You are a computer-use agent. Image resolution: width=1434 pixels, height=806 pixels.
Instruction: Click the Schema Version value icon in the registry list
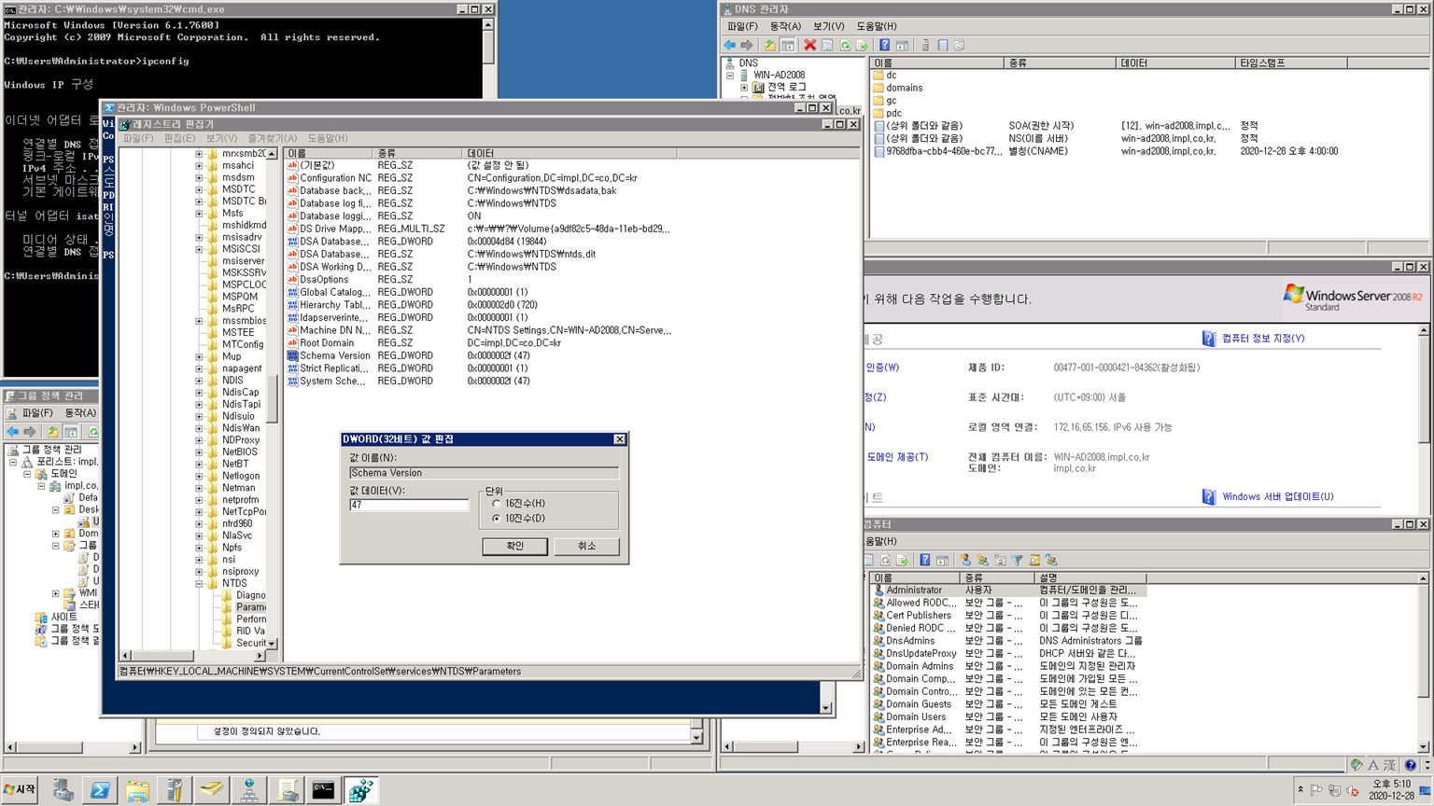tap(292, 355)
